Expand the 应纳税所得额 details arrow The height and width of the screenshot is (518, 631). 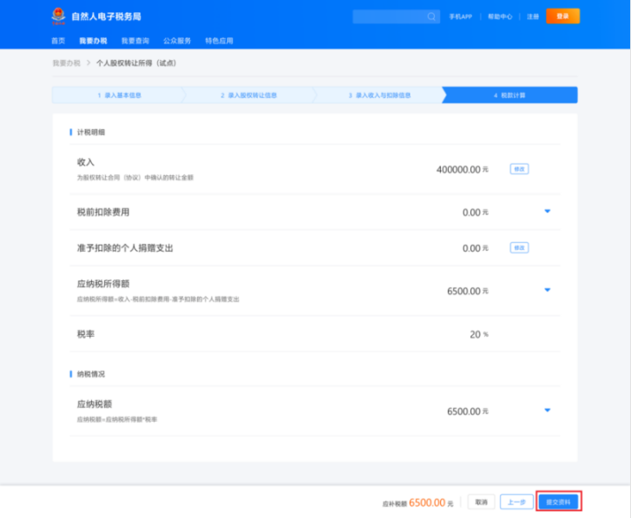(547, 290)
